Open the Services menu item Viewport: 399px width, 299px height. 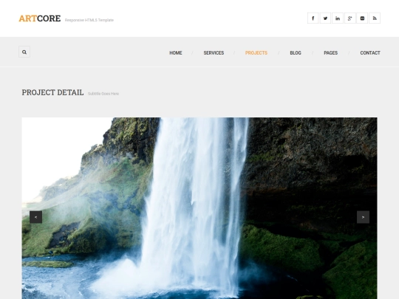coord(214,53)
